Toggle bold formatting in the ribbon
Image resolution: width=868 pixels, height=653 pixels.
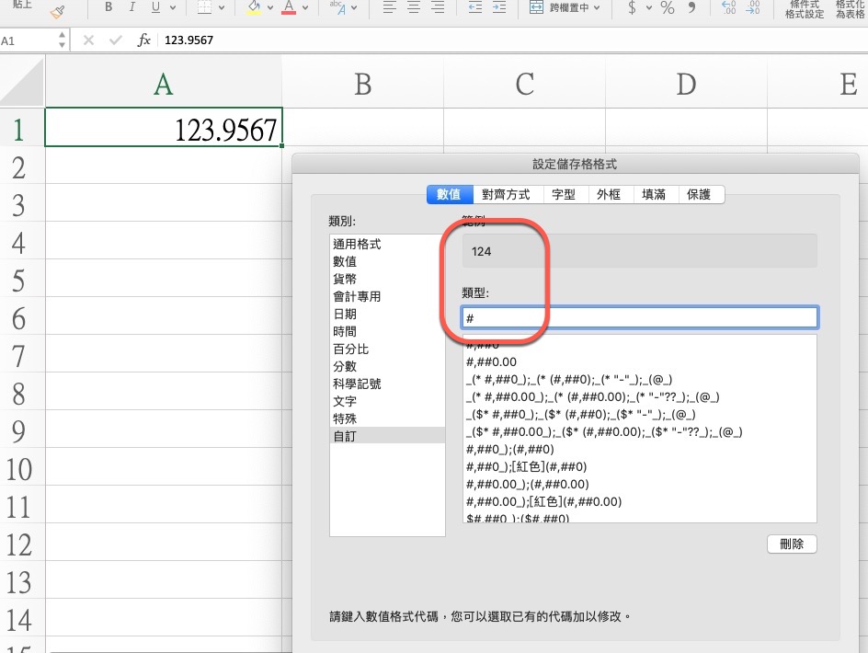pyautogui.click(x=108, y=8)
